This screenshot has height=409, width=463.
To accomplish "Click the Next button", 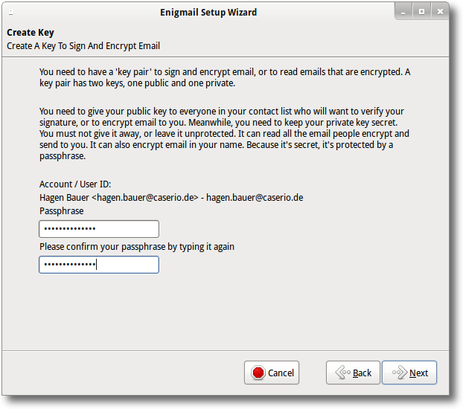I will pos(409,373).
